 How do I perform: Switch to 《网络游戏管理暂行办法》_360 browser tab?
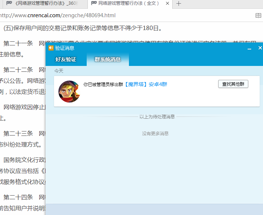pyautogui.click(x=45, y=4)
